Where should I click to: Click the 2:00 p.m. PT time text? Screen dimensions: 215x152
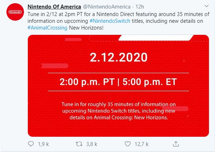point(87,82)
